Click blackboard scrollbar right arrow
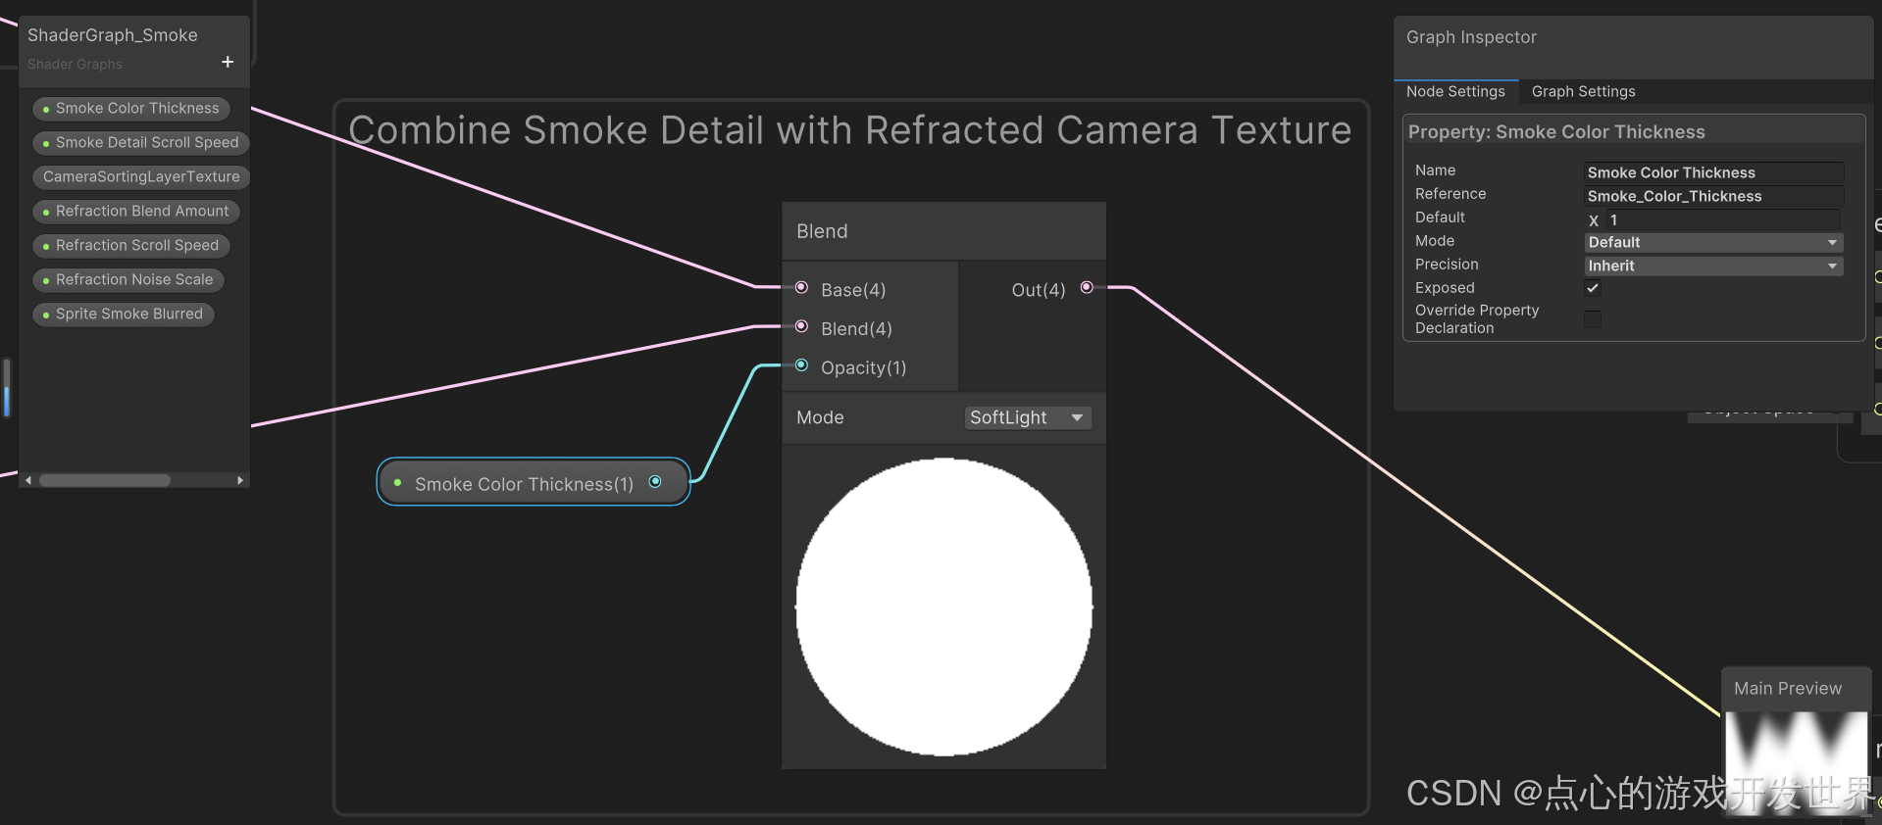Viewport: 1882px width, 825px height. tap(240, 480)
